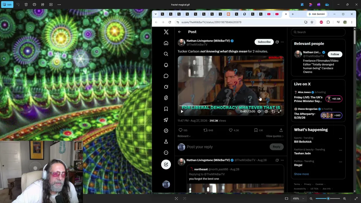The width and height of the screenshot is (361, 203).
Task: Bookmark this page with the star icon
Action: [x=312, y=22]
